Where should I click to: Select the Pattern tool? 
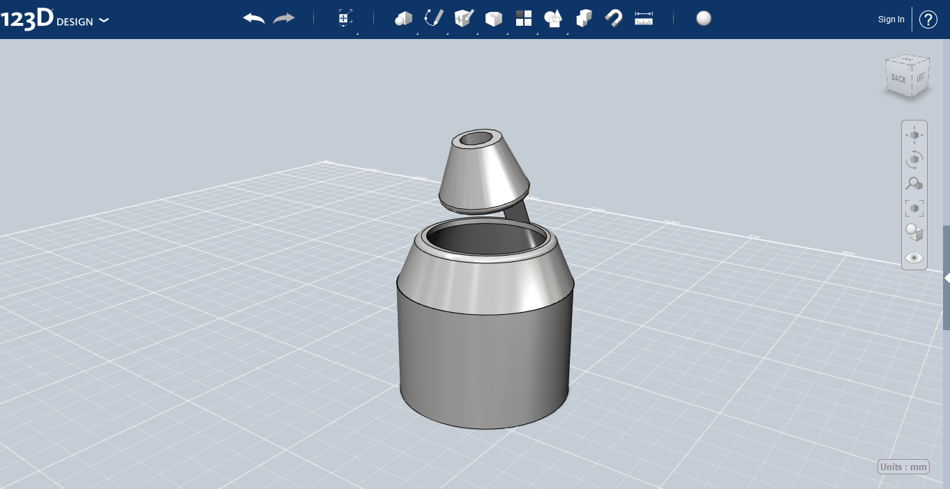coord(523,18)
